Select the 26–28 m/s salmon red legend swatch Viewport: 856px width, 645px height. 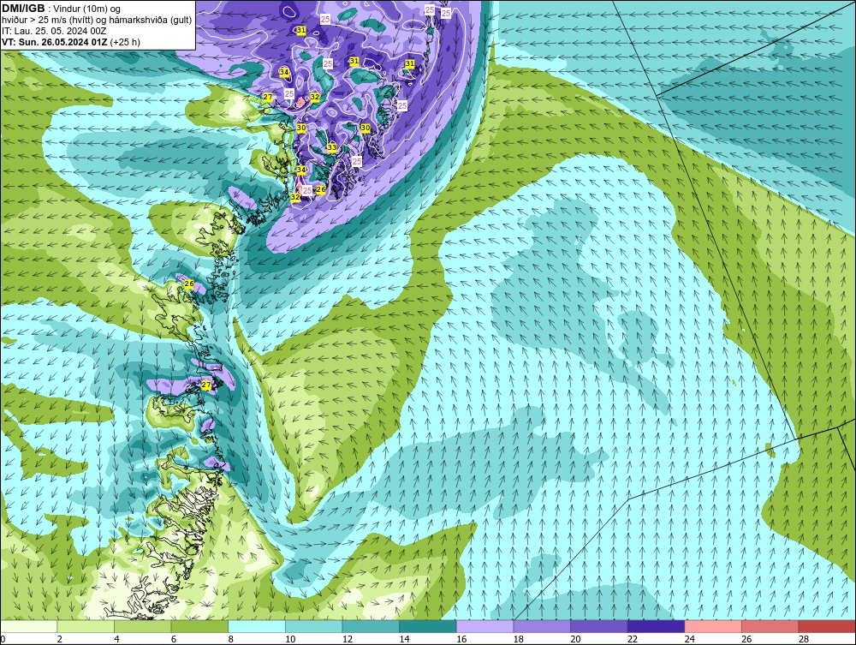(770, 626)
